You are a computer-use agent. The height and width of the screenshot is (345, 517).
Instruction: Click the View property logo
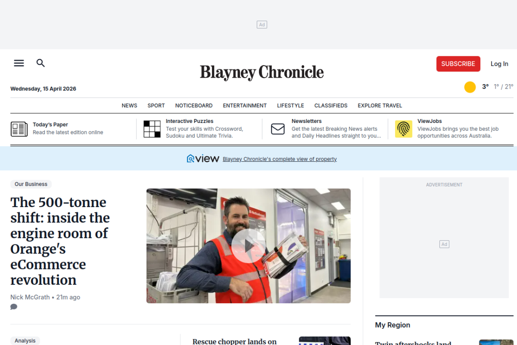point(203,159)
